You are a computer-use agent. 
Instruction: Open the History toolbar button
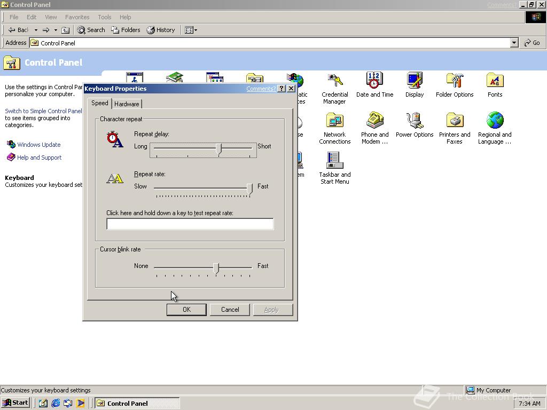point(161,30)
